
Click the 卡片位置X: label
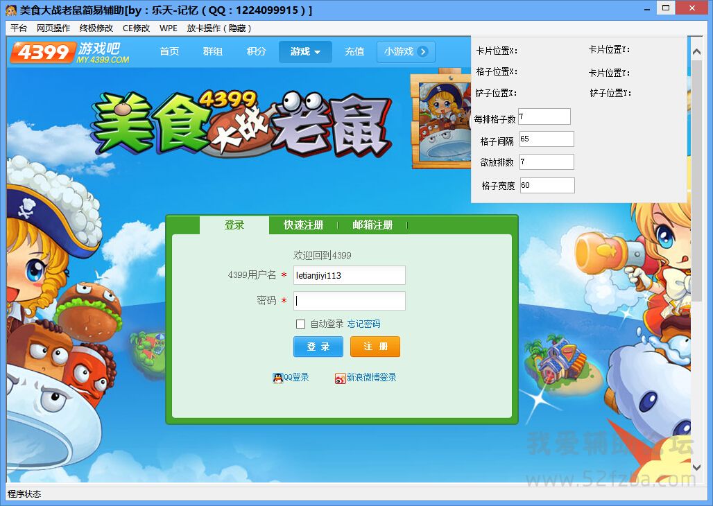tap(497, 51)
